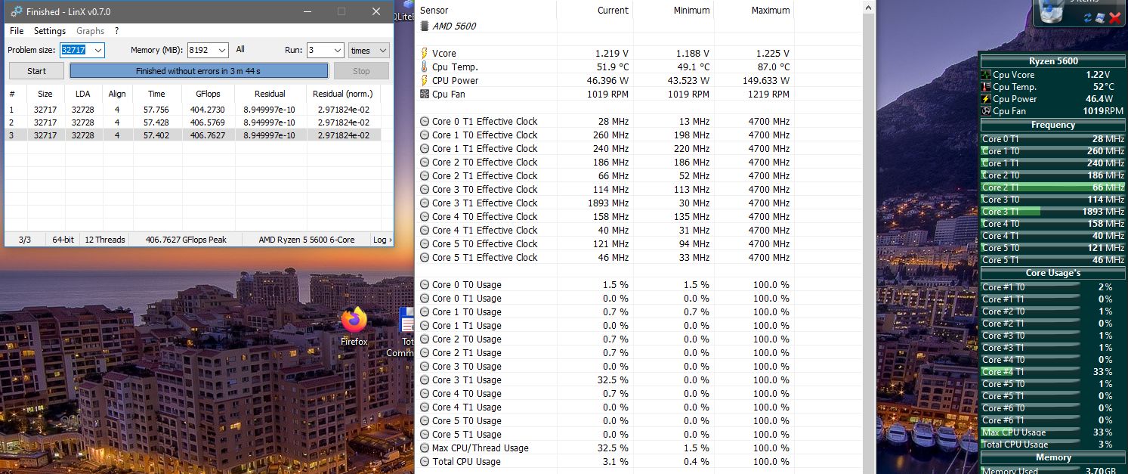Open the Firefox desktop shortcut

pos(354,326)
